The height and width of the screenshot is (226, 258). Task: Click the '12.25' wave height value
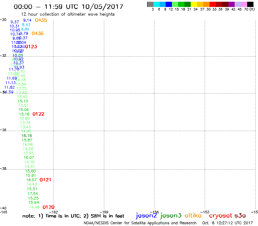[x=22, y=88]
